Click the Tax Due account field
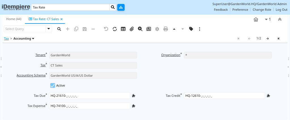The image size is (290, 120). pyautogui.click(x=89, y=96)
